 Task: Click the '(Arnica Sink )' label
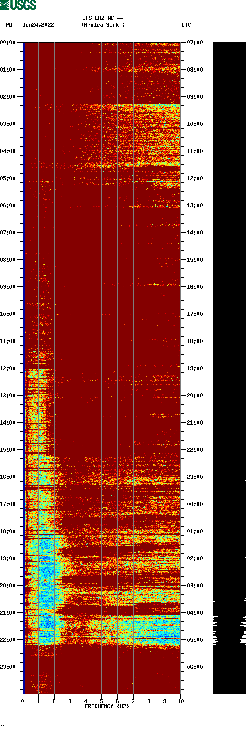point(103,25)
